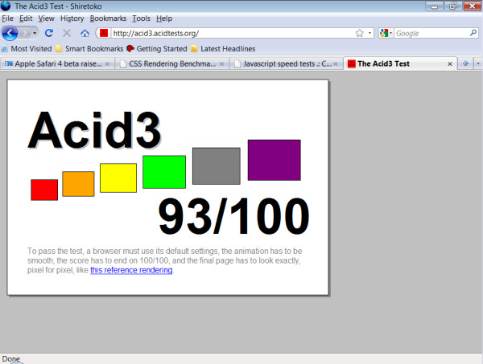Click the orange square in Acid3 test

[x=78, y=184]
